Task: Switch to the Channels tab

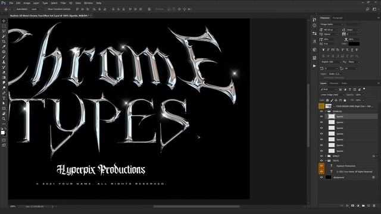Action: coord(333,83)
